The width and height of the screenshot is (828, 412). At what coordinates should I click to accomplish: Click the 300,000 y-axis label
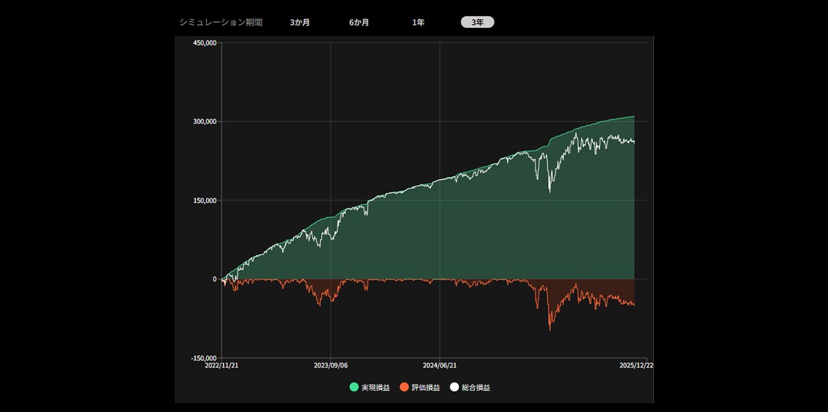[204, 122]
